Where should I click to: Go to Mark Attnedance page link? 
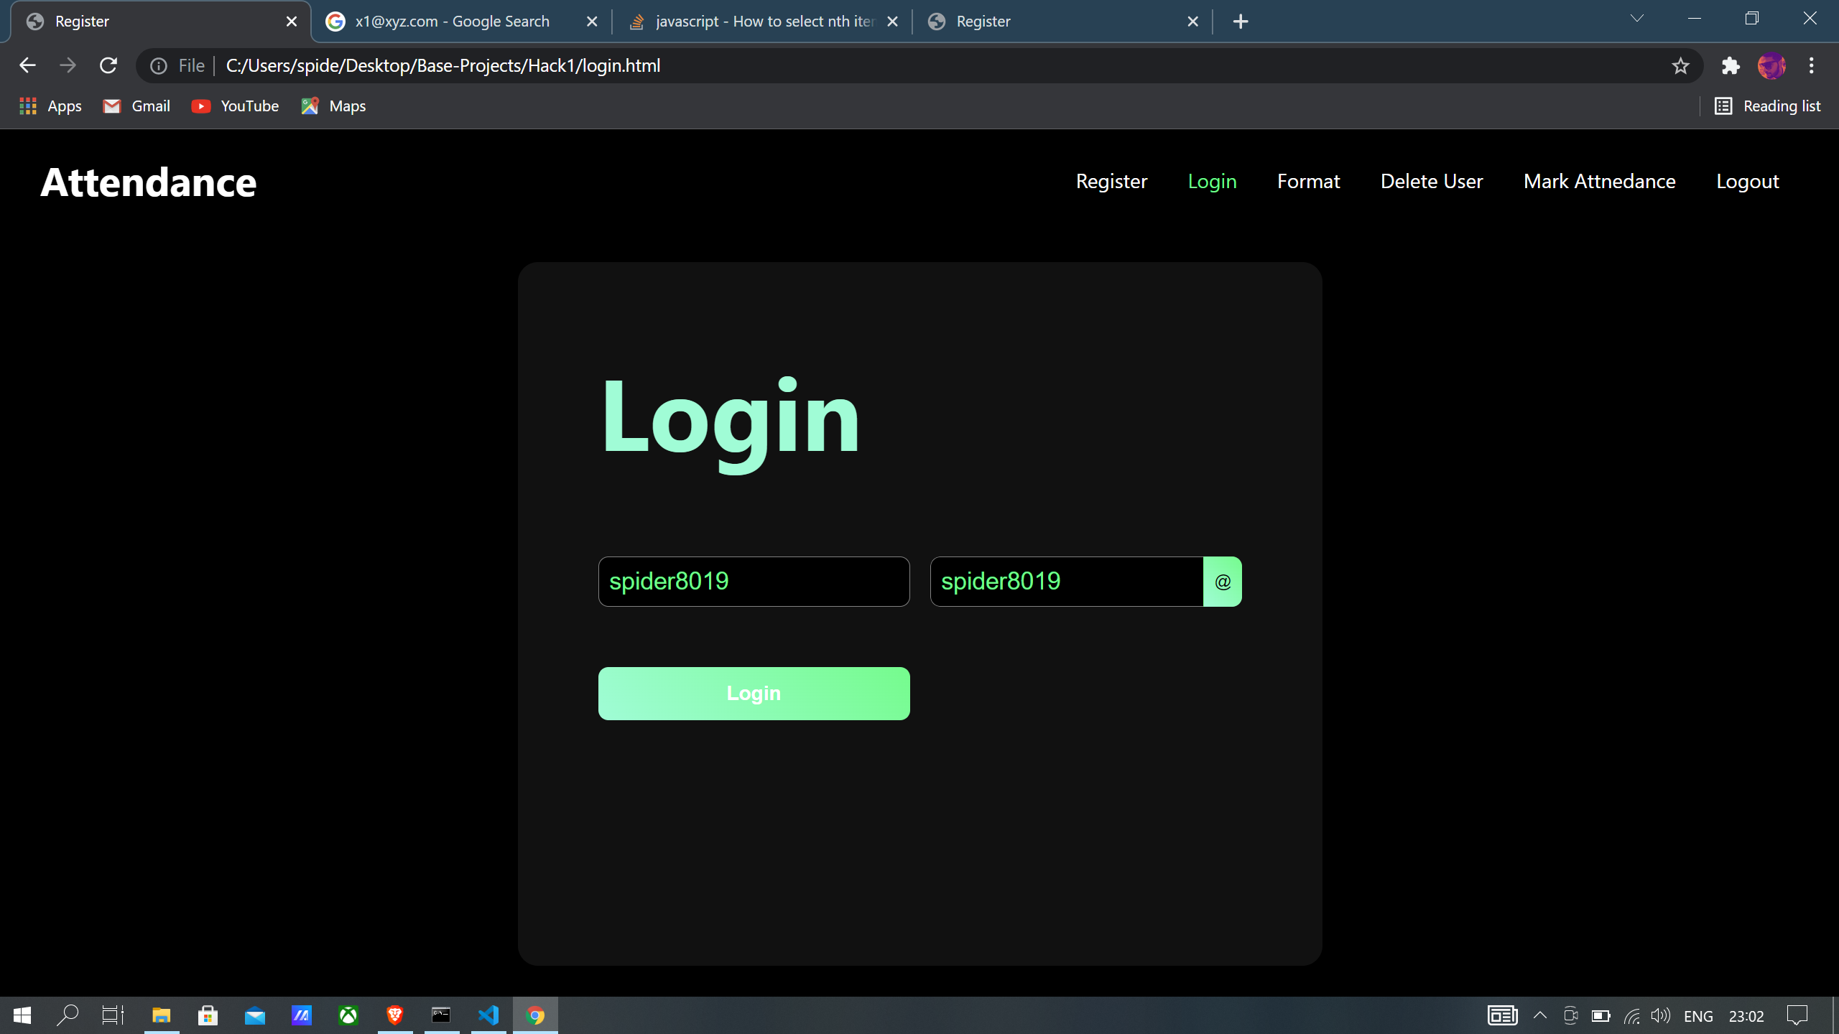1599,182
